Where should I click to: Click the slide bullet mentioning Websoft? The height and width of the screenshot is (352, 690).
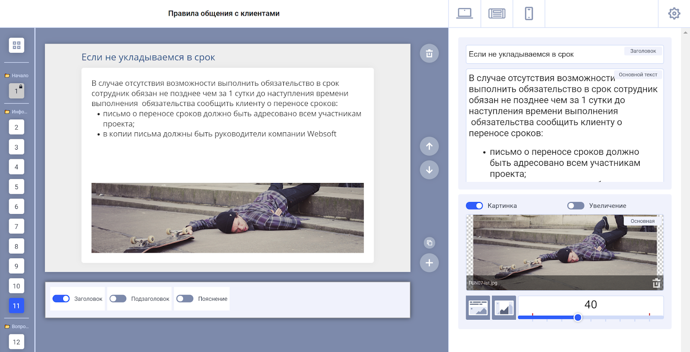[x=220, y=134]
